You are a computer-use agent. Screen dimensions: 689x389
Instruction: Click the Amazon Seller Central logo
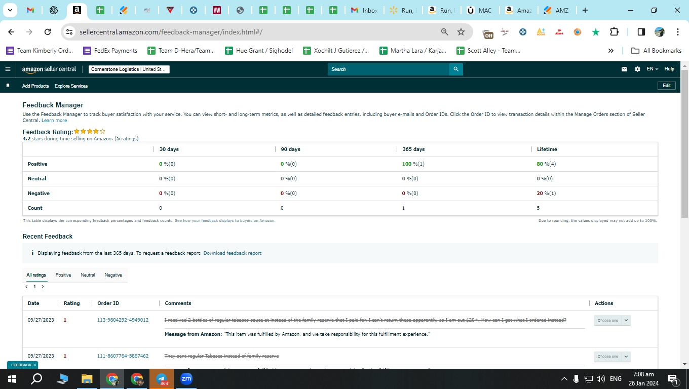click(49, 69)
